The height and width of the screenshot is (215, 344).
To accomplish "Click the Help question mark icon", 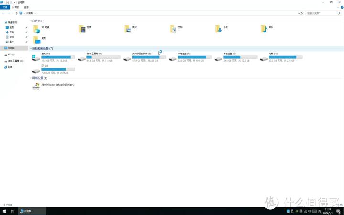I will coord(341,7).
